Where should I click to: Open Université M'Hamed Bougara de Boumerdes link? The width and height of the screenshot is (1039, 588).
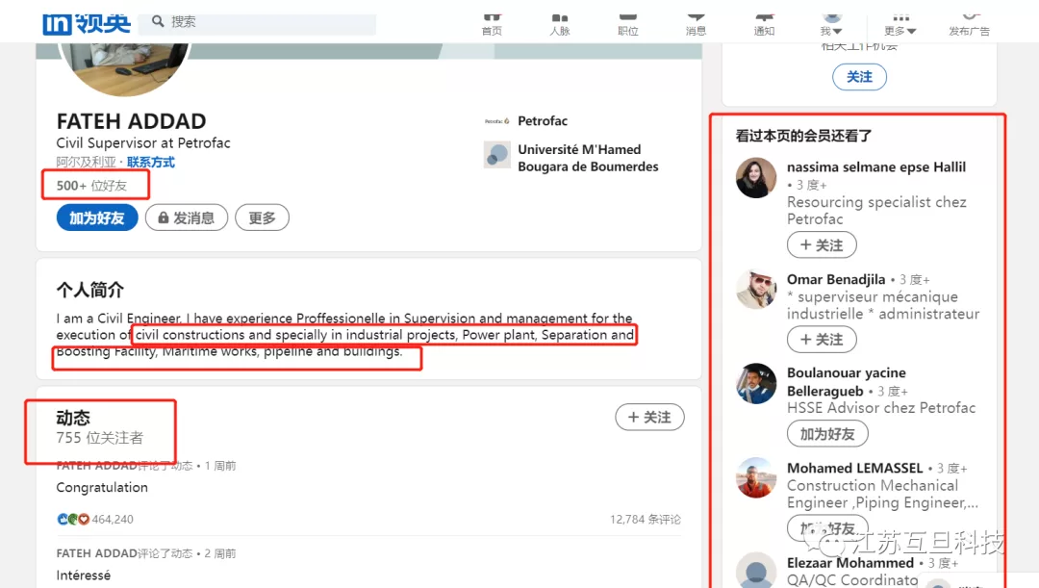(588, 158)
